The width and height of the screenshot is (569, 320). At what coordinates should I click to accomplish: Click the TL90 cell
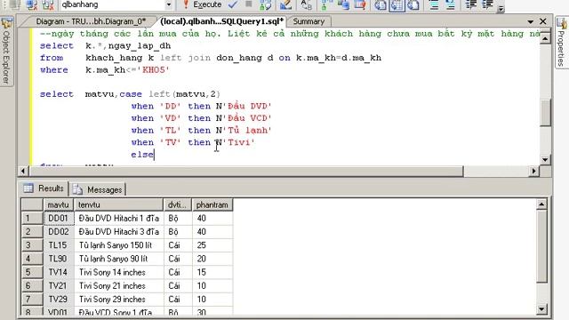click(59, 259)
